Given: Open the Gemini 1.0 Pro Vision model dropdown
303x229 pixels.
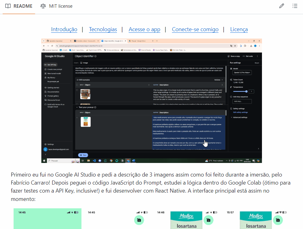Looking at the screenshot, I should point(242,73).
